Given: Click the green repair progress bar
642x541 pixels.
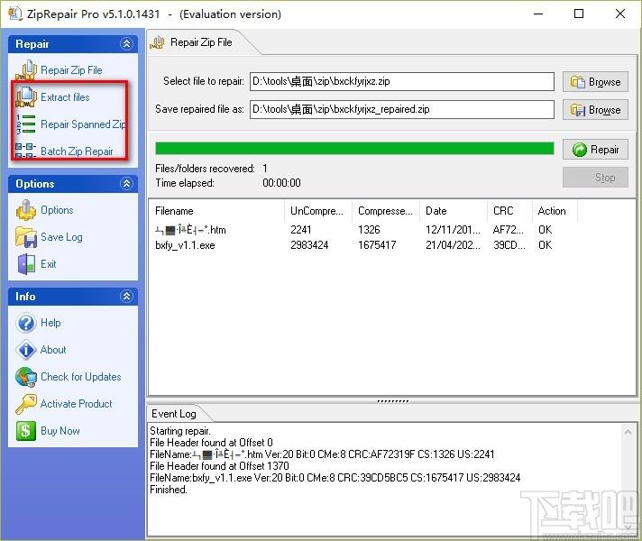Looking at the screenshot, I should pyautogui.click(x=354, y=148).
